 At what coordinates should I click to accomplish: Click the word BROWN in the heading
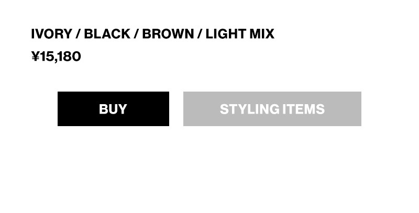click(168, 34)
